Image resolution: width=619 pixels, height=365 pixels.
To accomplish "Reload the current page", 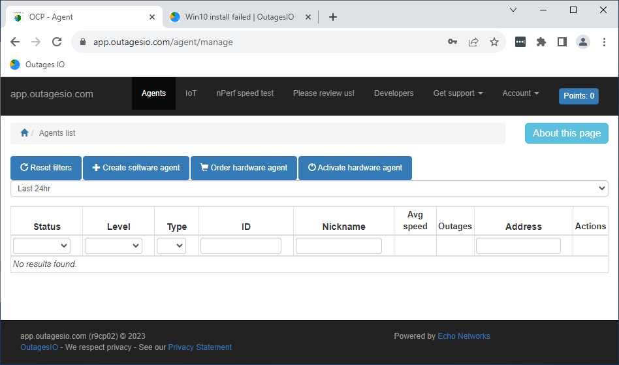I will [57, 42].
